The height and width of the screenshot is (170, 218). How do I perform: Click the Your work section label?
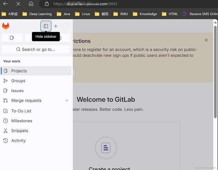(12, 61)
